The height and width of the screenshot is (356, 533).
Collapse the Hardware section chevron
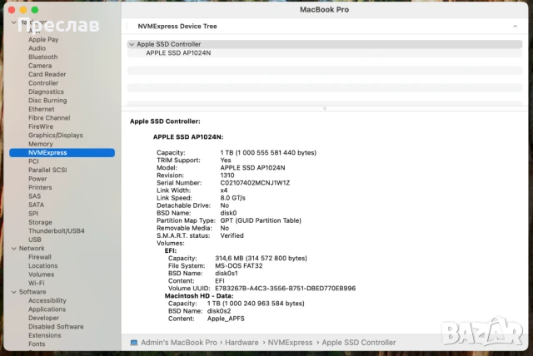coord(14,22)
